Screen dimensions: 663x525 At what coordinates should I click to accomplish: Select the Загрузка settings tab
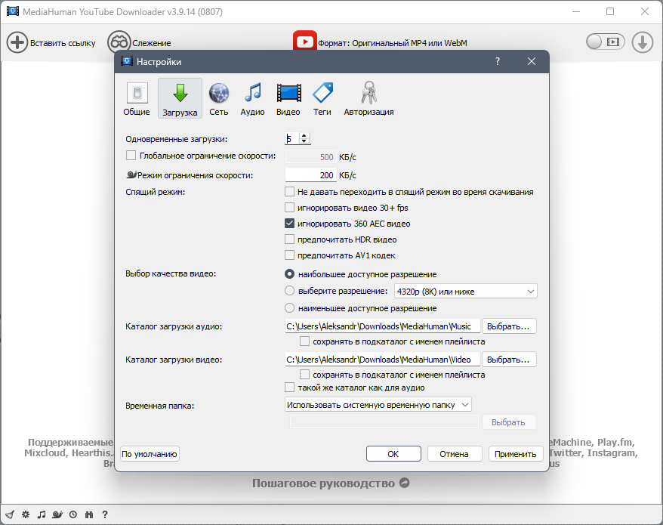[180, 98]
